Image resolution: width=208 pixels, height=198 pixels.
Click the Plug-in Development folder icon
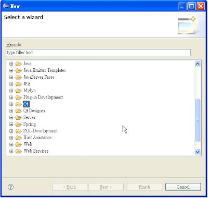18,97
